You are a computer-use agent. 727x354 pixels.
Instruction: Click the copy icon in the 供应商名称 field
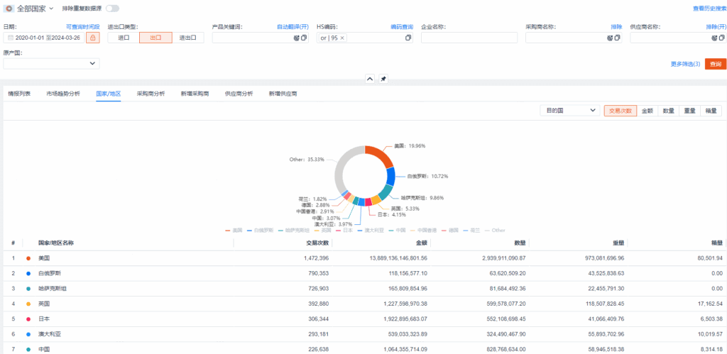click(721, 38)
